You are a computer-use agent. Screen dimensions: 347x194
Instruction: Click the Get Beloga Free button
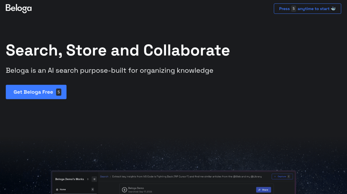point(36,92)
